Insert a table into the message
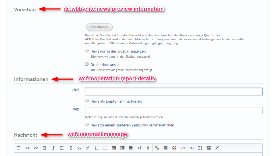This screenshot has height=156, width=276. (166, 148)
